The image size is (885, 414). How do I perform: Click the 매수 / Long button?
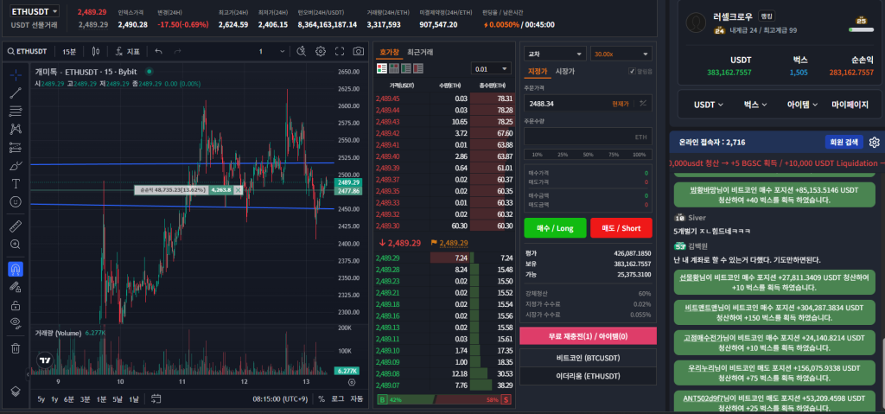(x=555, y=228)
